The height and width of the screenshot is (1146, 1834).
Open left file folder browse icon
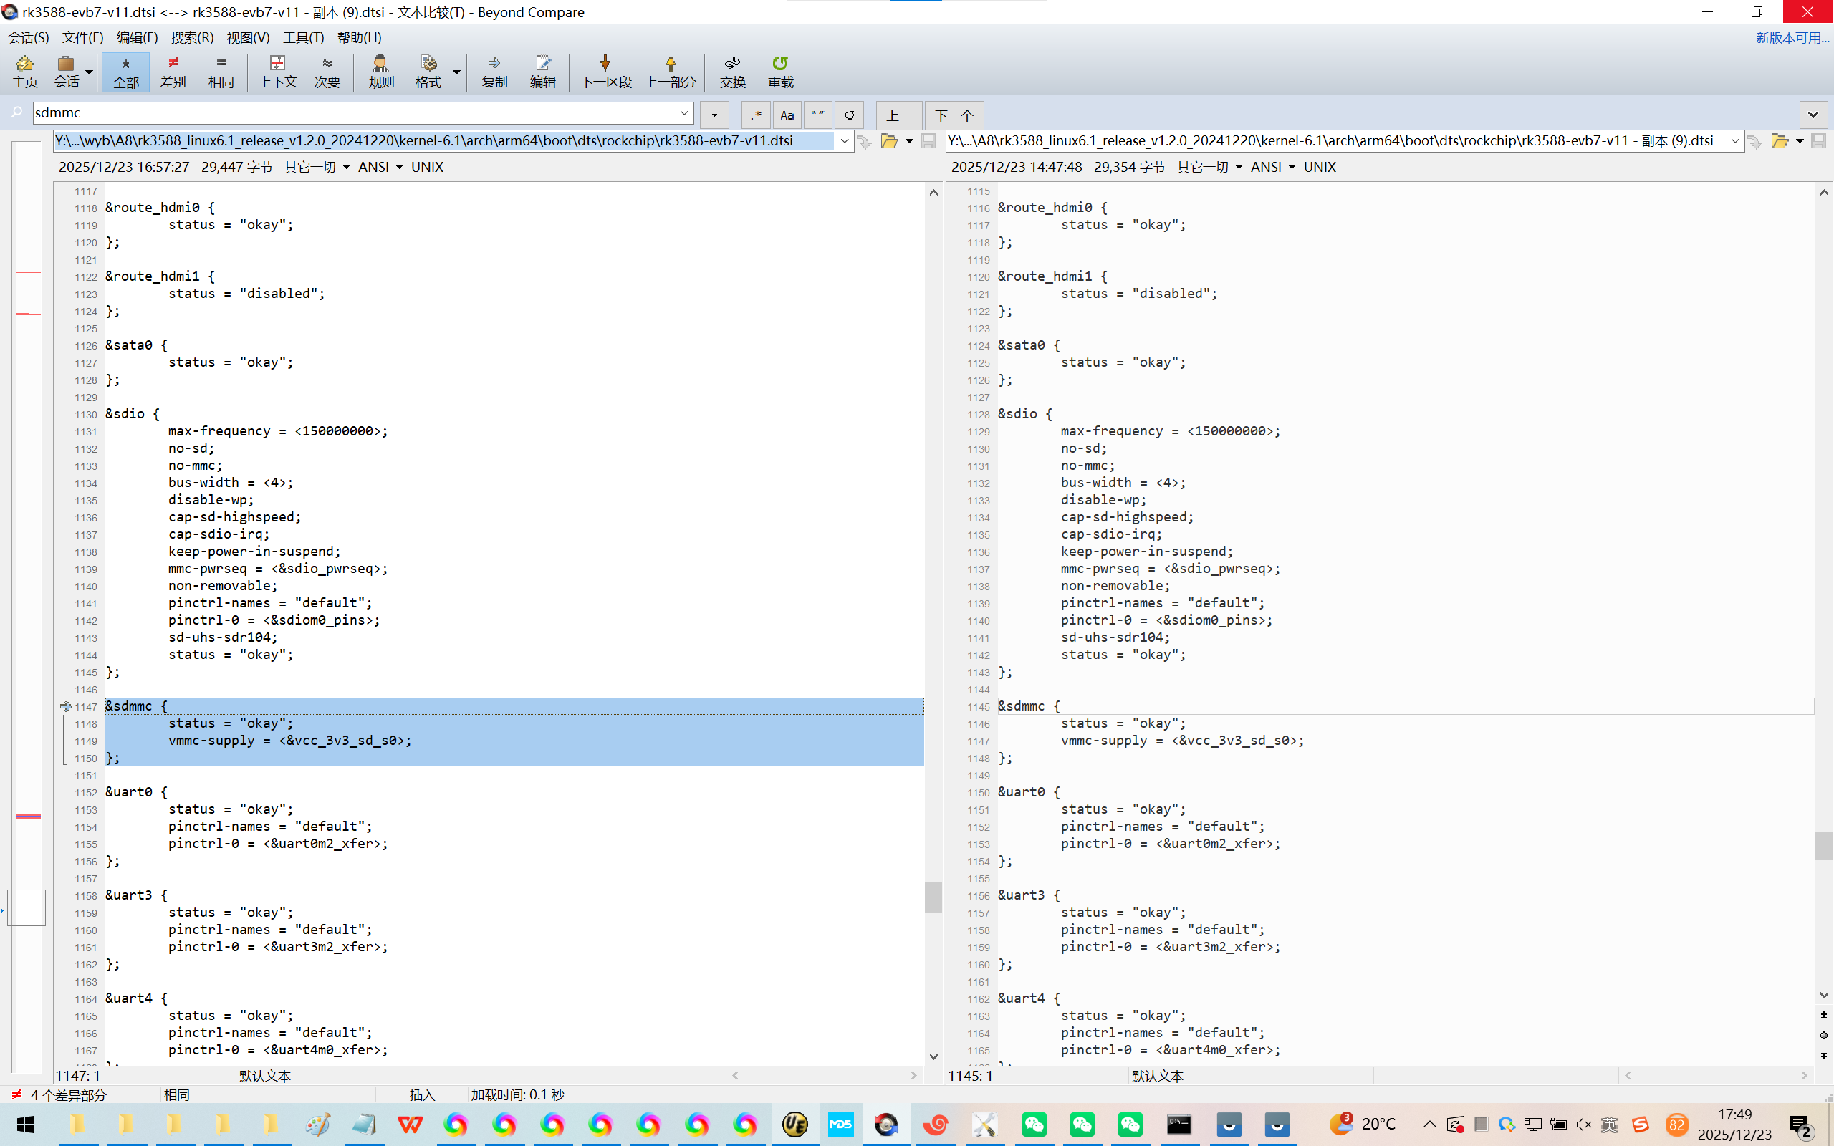click(x=889, y=141)
